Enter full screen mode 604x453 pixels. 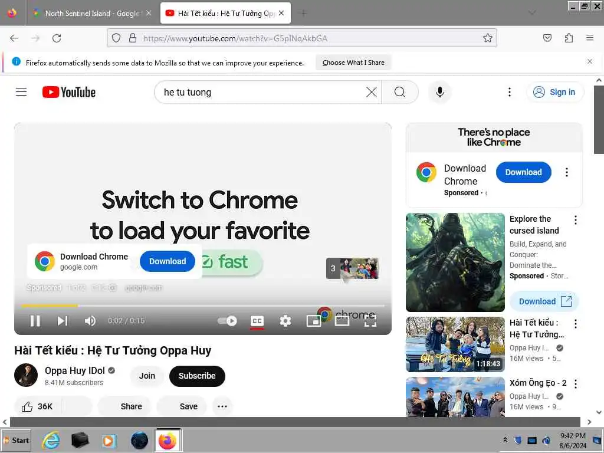tap(370, 321)
